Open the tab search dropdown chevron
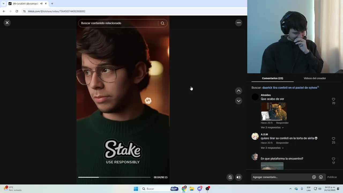Image resolution: width=343 pixels, height=193 pixels. 3,4
